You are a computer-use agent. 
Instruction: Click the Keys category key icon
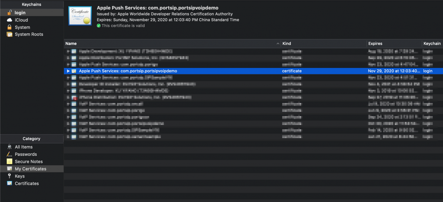point(9,176)
